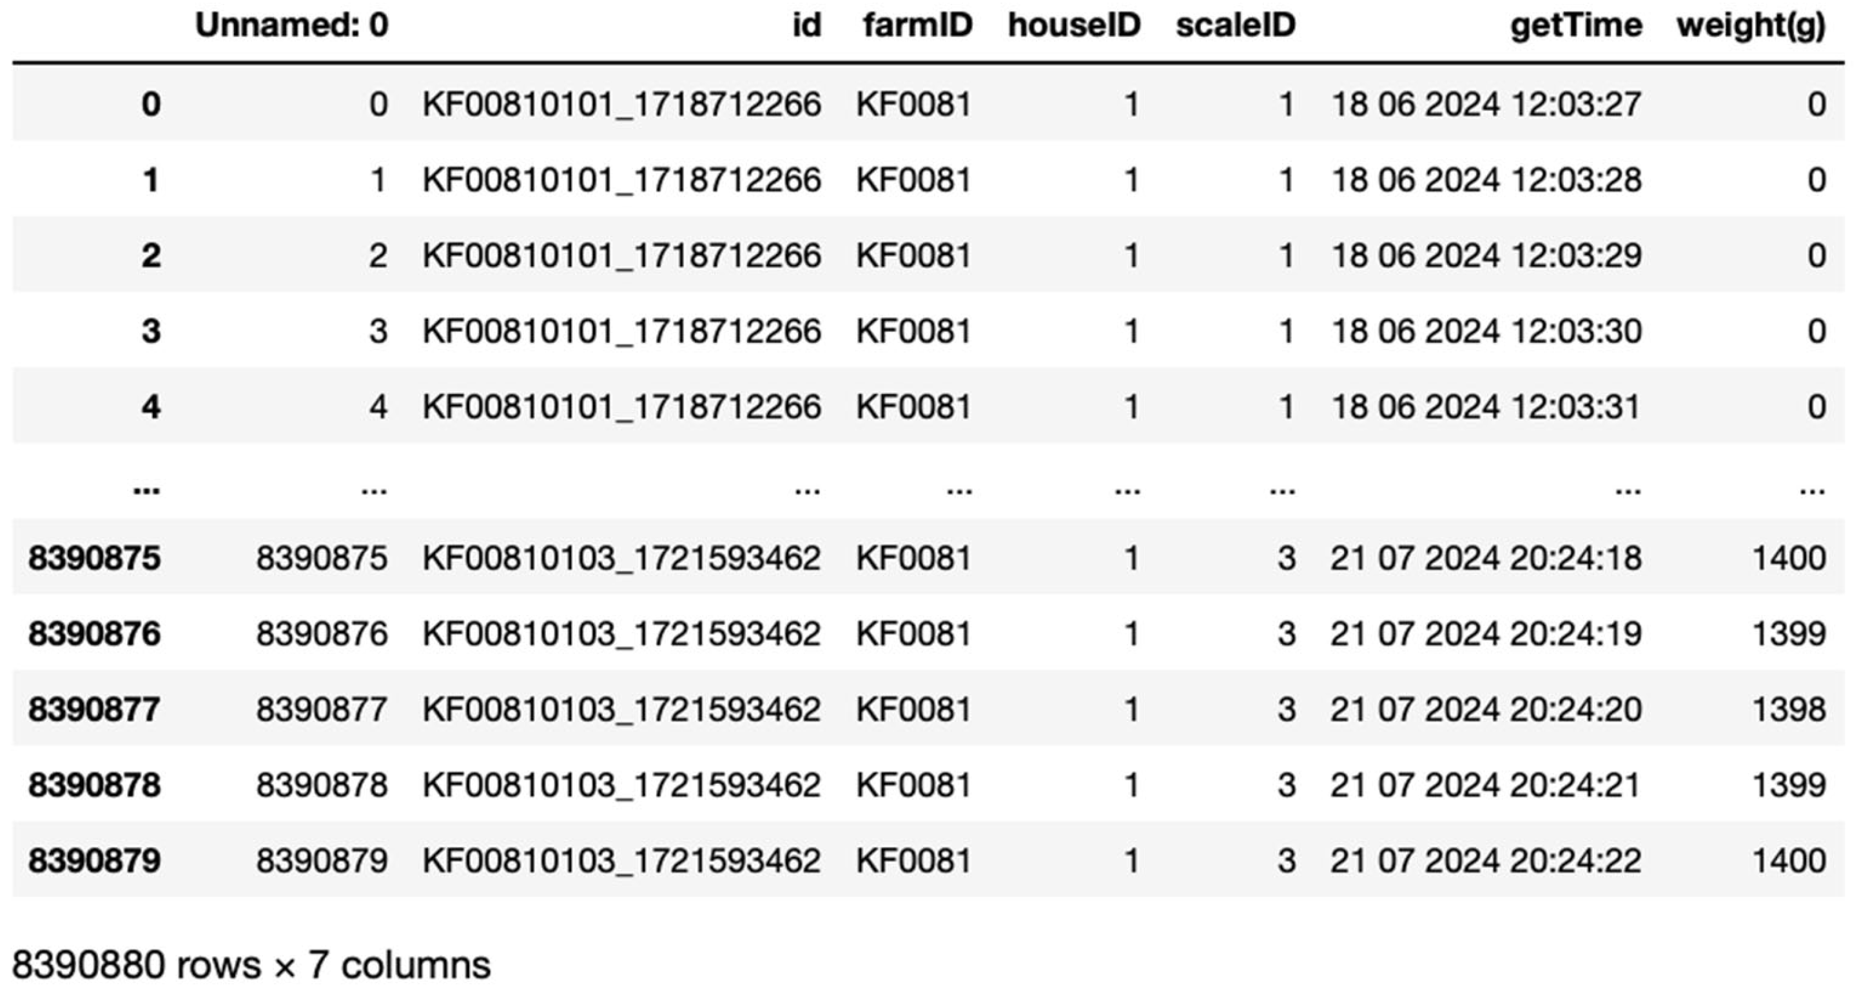Select the scaleID column header

pyautogui.click(x=1236, y=26)
